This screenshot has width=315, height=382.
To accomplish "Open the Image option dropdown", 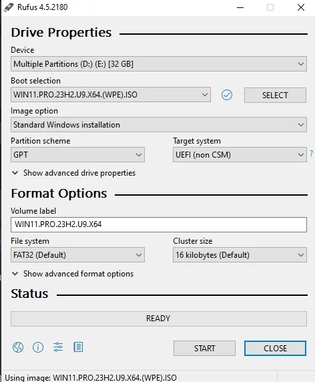I will tap(159, 125).
